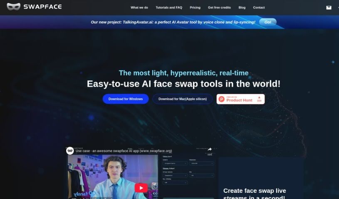339x199 pixels.
Task: Click the SwapFace mask logo icon
Action: 13,7
